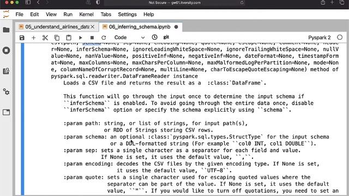Open the Open Tabs sidebar panel
The width and height of the screenshot is (349, 196).
(x=6, y=112)
